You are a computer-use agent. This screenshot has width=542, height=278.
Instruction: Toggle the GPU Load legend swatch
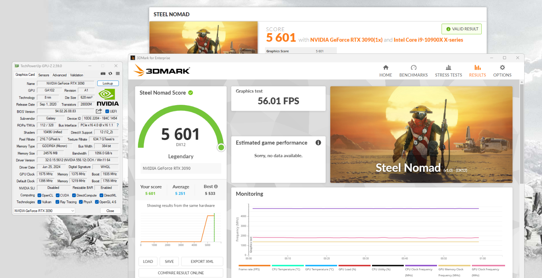pyautogui.click(x=354, y=265)
